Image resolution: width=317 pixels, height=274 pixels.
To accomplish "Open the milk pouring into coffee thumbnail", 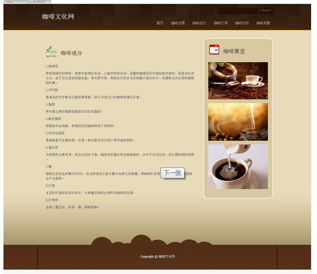I will pos(238,167).
